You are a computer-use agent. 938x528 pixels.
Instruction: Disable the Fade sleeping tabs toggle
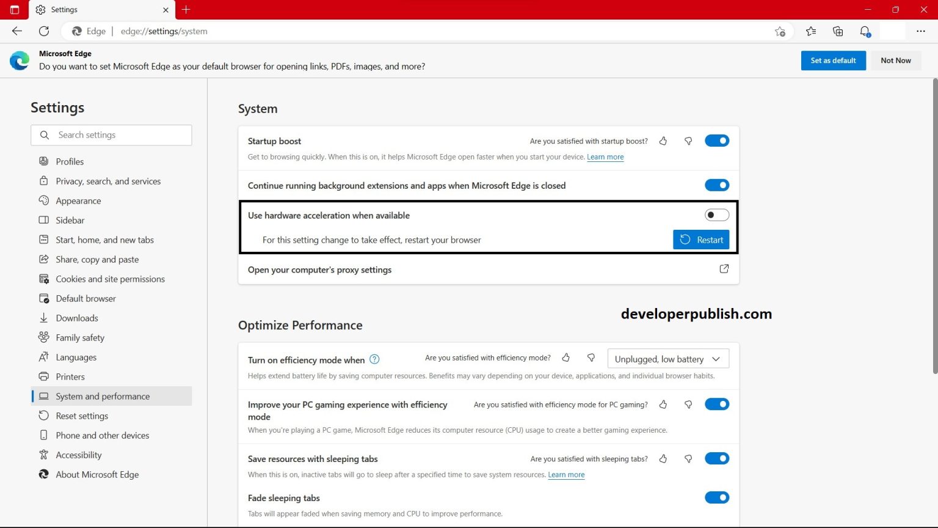tap(717, 497)
